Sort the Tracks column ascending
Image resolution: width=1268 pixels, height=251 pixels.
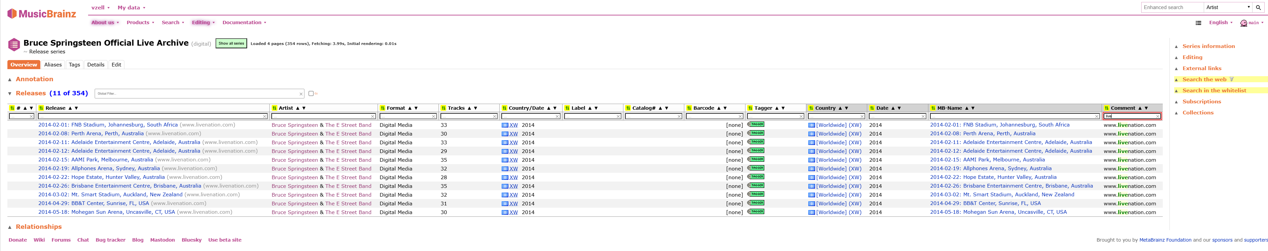pyautogui.click(x=469, y=108)
